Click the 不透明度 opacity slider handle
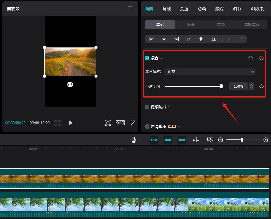 click(x=221, y=86)
